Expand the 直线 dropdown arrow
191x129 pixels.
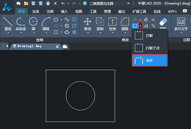click(x=8, y=33)
